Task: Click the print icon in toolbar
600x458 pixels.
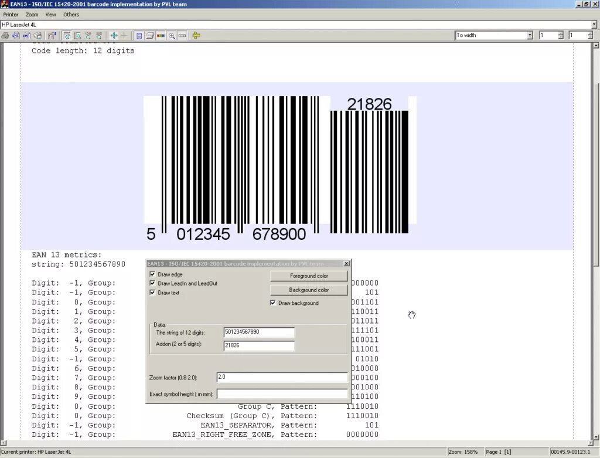Action: [x=5, y=36]
